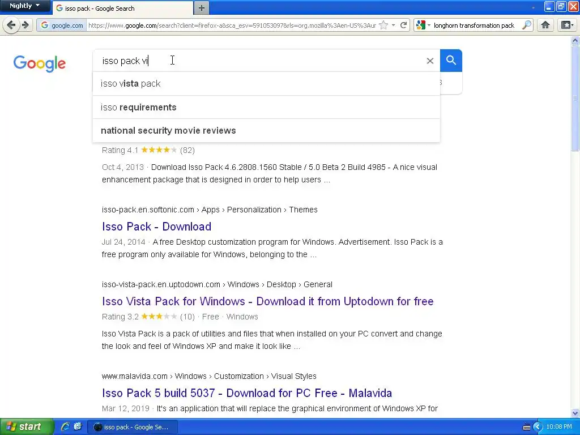Open Isso Pack 5 build 5037 Malavida result
The height and width of the screenshot is (435, 580).
(247, 393)
